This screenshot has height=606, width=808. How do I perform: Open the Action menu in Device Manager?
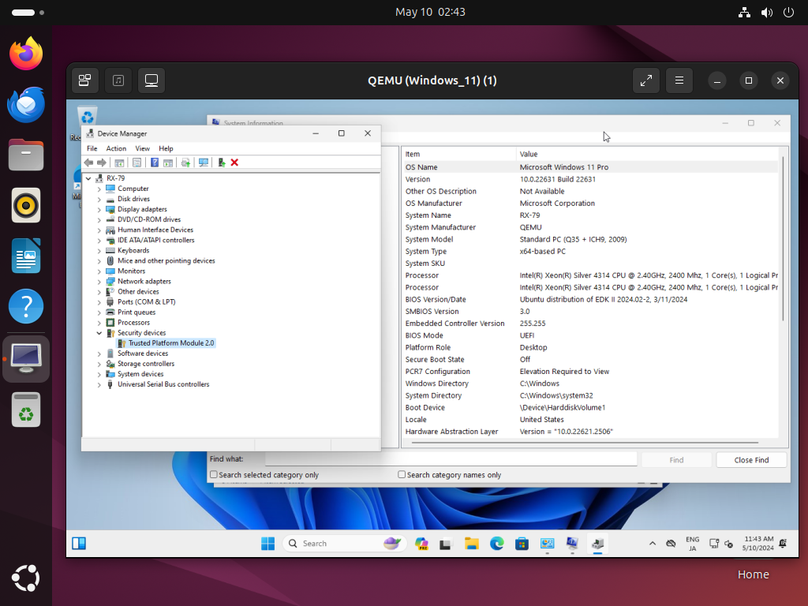point(116,148)
